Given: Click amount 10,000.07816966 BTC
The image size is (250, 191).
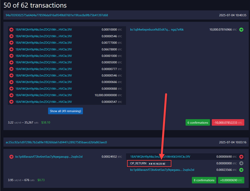Looking at the screenshot, I should (223, 29).
